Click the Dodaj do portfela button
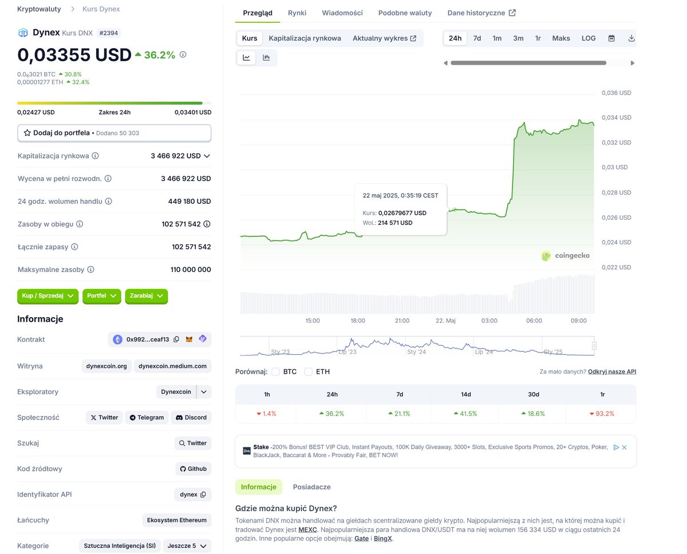Viewport: 687px width, 554px height. pyautogui.click(x=114, y=133)
